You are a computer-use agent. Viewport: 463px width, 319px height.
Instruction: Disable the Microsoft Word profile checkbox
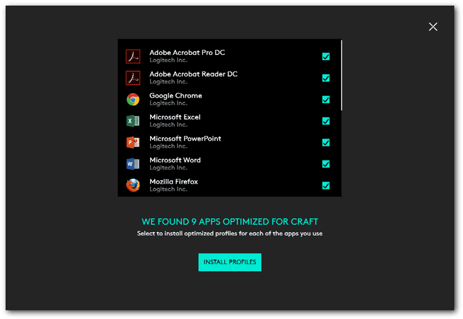pos(325,164)
